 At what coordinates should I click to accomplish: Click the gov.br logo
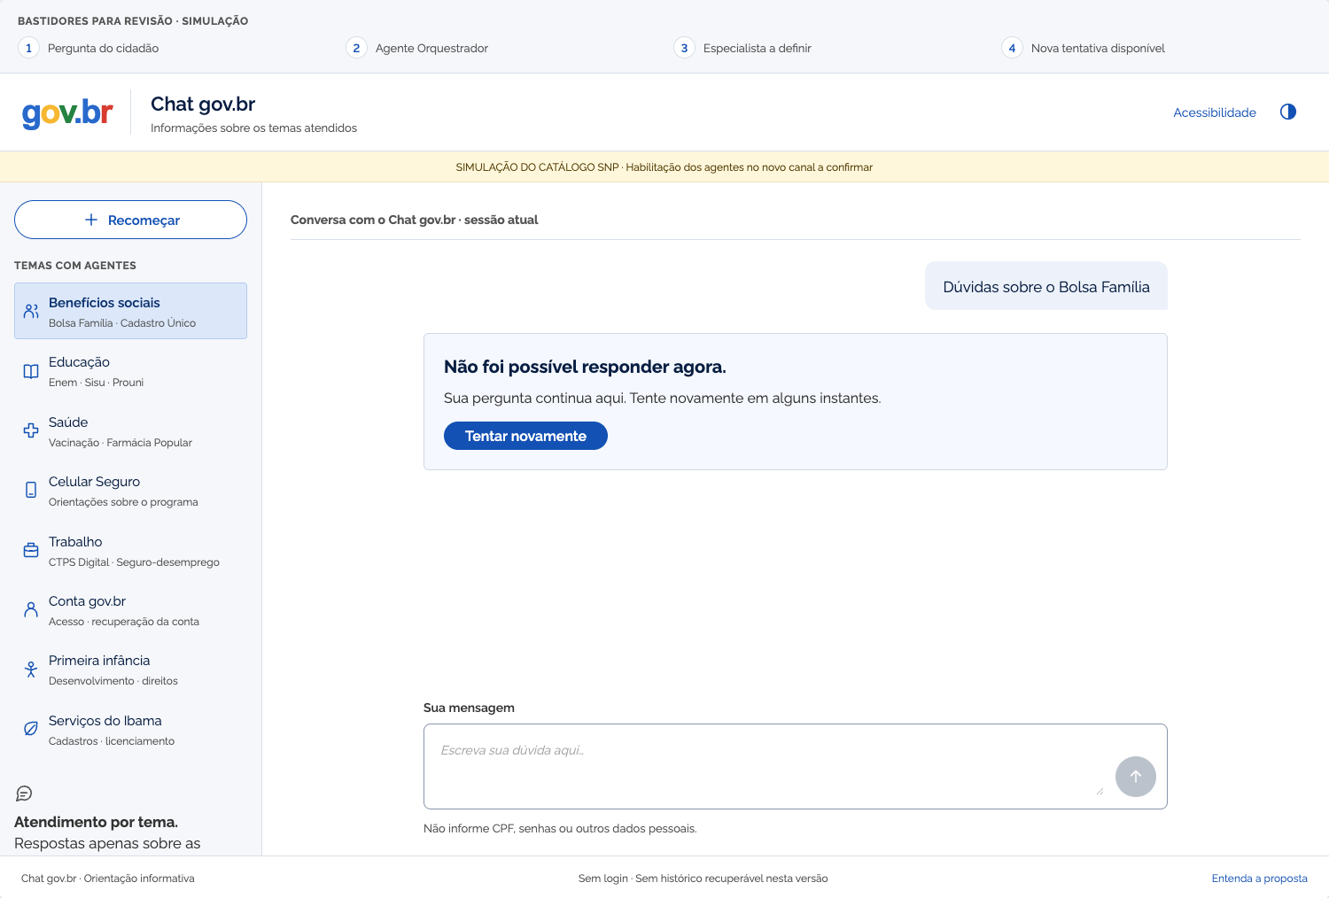[67, 112]
